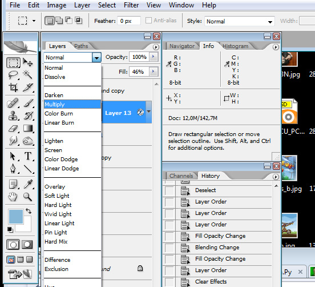
Task: Open the Info panel flyout menu
Action: click(276, 47)
